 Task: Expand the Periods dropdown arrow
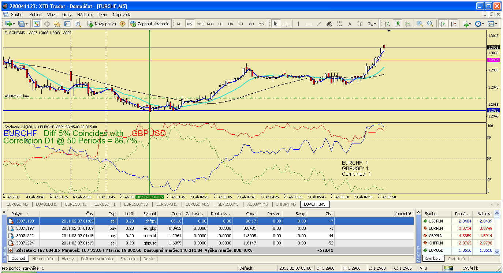(483, 24)
